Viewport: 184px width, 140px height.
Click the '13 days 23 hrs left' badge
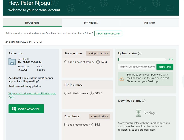click(98, 53)
